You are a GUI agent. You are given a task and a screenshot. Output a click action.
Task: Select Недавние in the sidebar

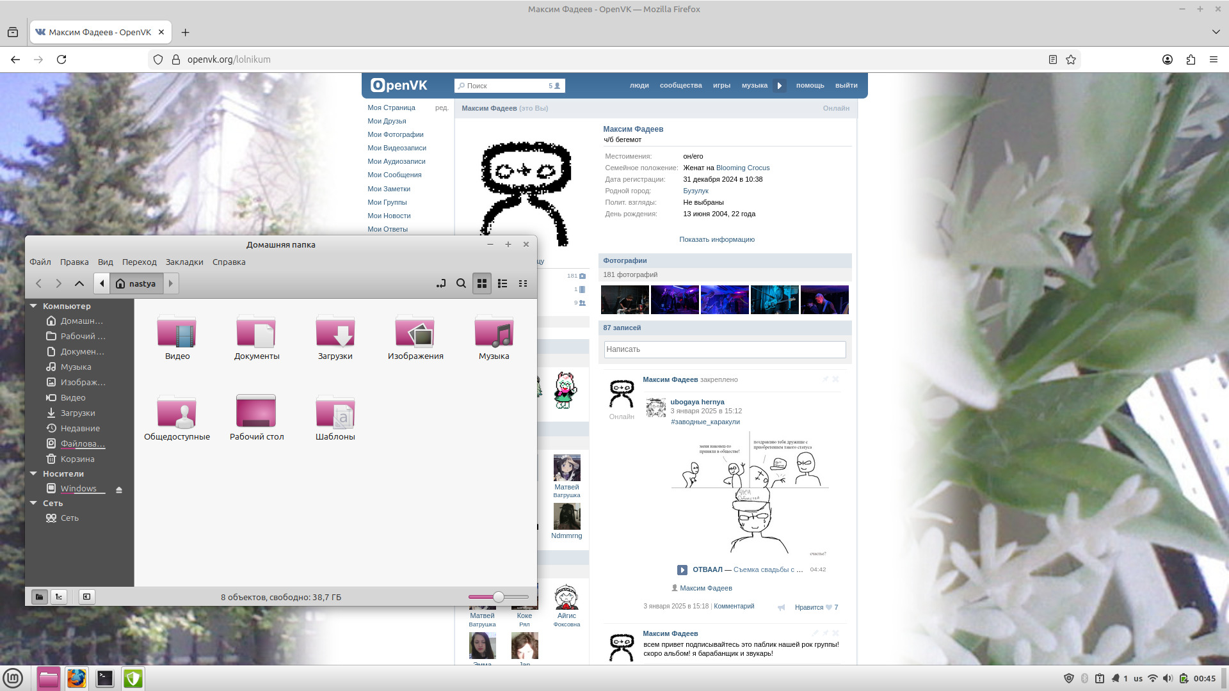pos(80,428)
